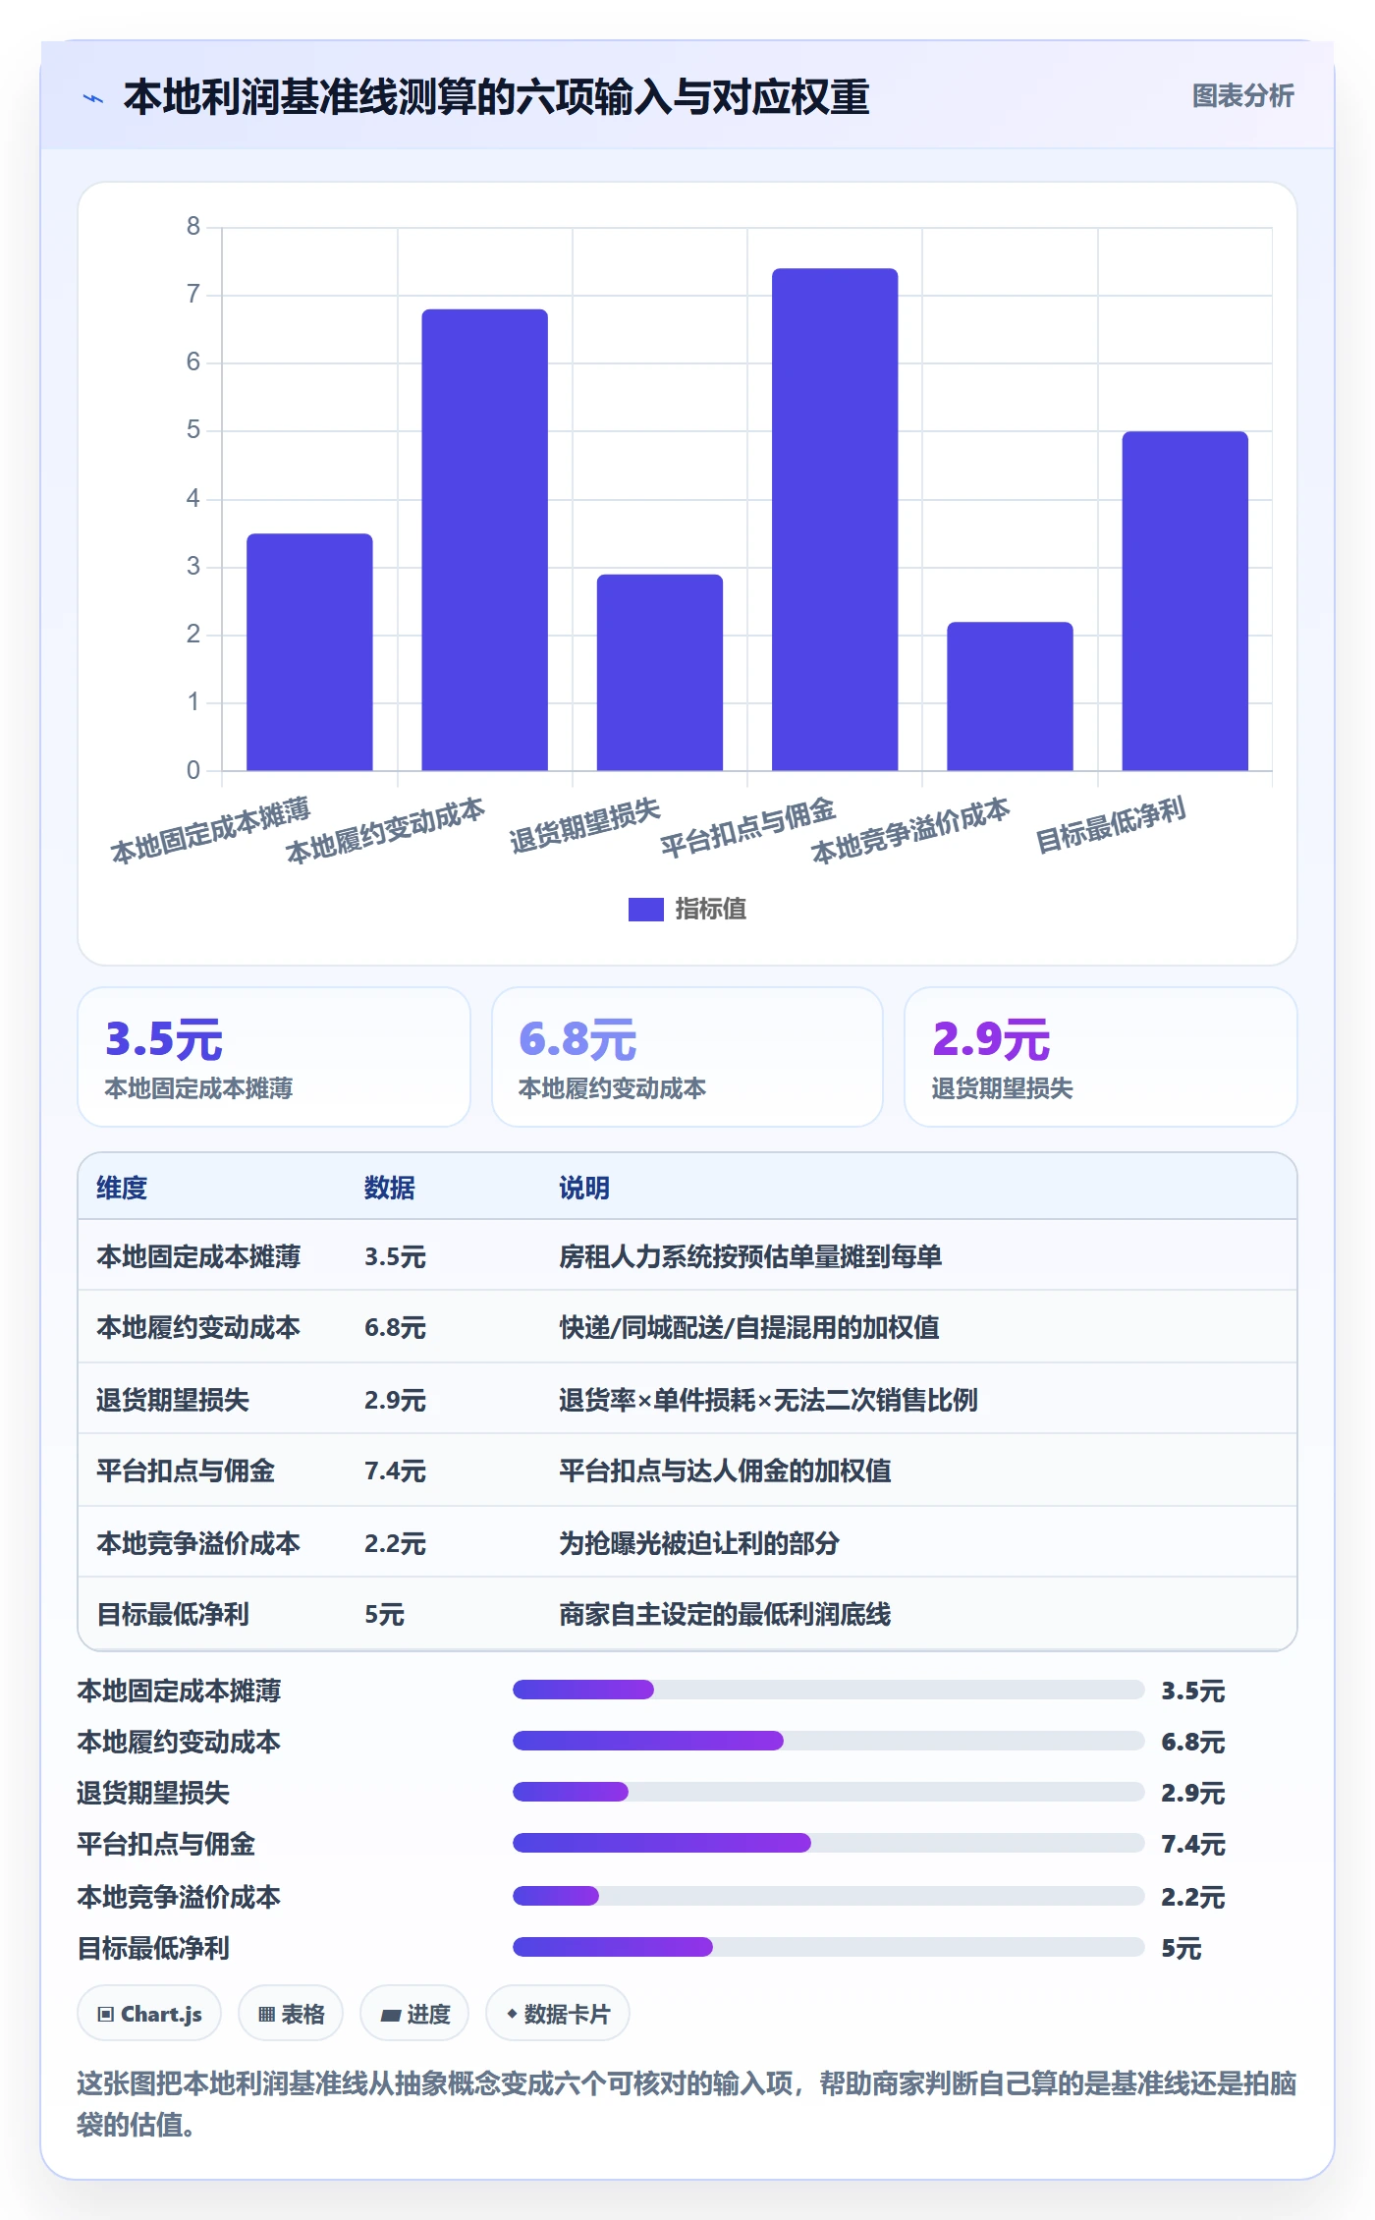Viewport: 1375px width, 2220px height.
Task: Select the 数据卡片 tag
Action: (558, 2014)
